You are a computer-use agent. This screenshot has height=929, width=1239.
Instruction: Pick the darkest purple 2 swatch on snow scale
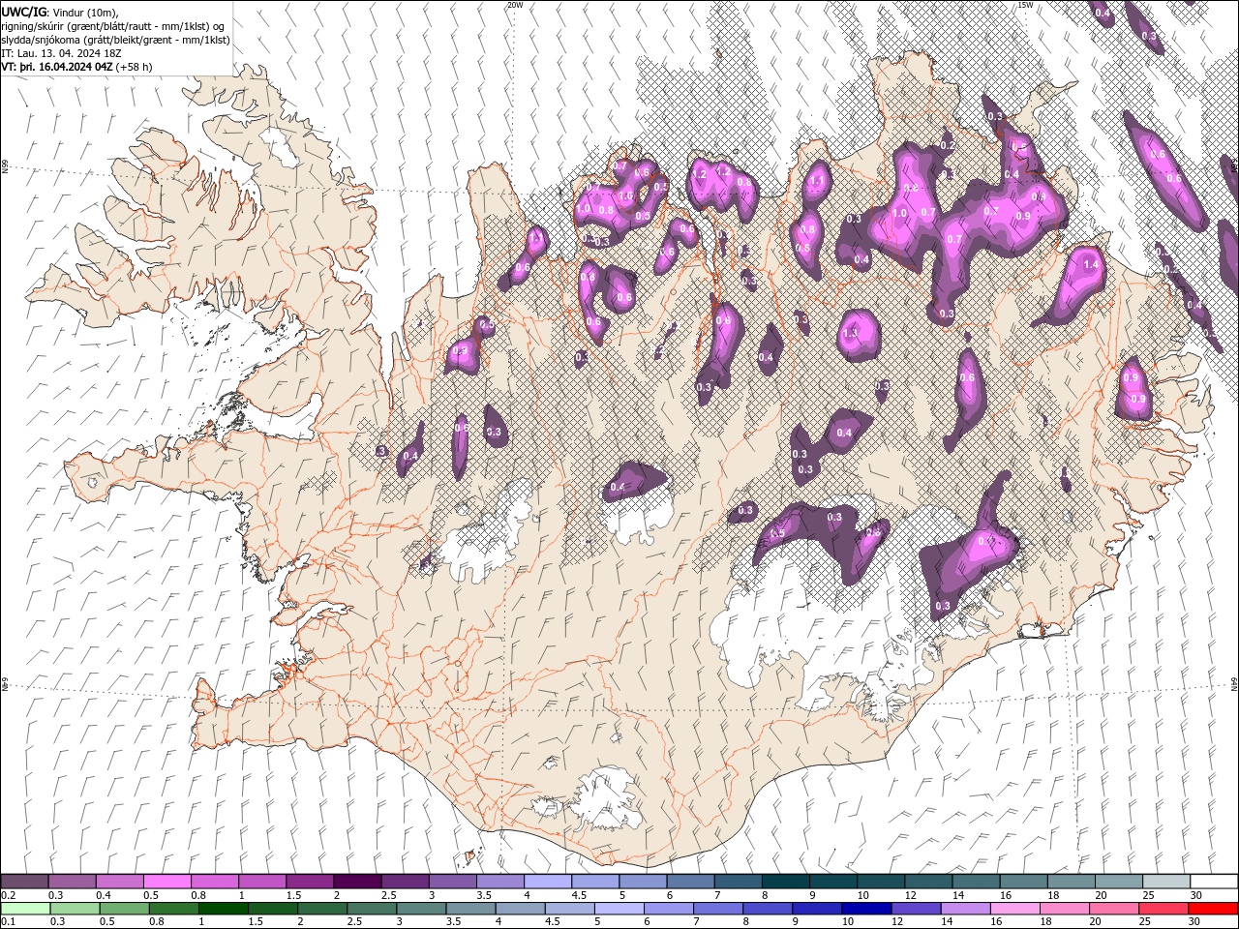coord(356,882)
